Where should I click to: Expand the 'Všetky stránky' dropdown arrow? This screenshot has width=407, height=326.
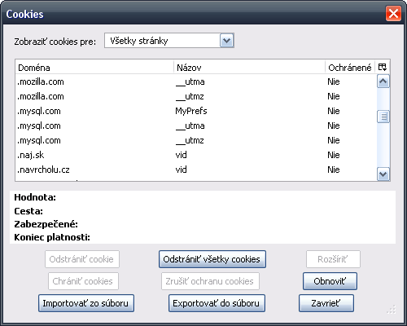coord(226,41)
